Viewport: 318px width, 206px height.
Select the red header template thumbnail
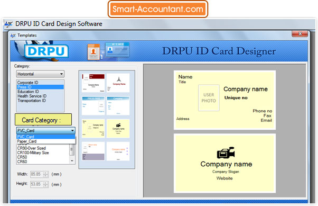point(93,83)
